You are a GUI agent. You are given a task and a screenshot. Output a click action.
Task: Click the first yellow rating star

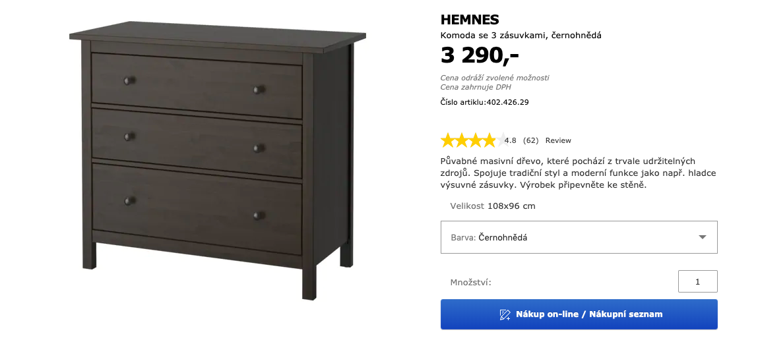pos(448,140)
